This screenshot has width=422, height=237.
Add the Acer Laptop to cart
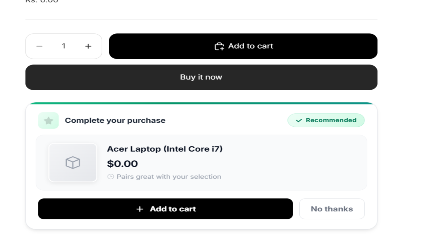coord(166,209)
